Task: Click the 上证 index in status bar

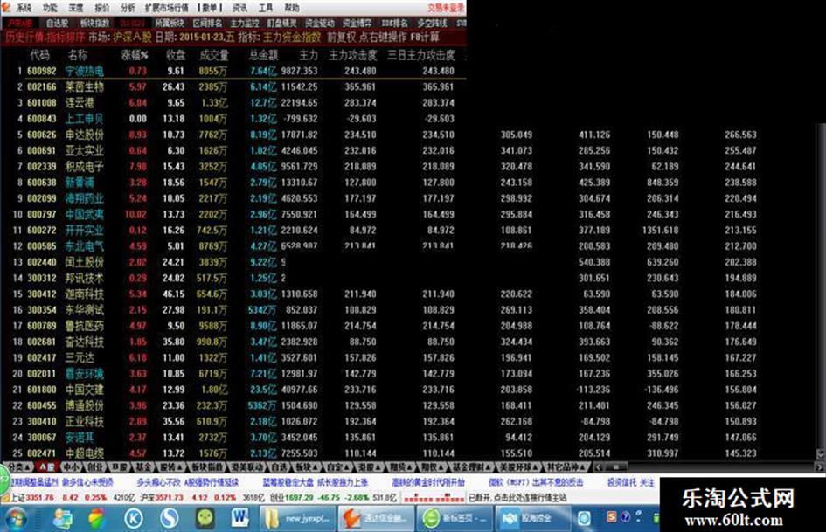Action: (x=32, y=498)
